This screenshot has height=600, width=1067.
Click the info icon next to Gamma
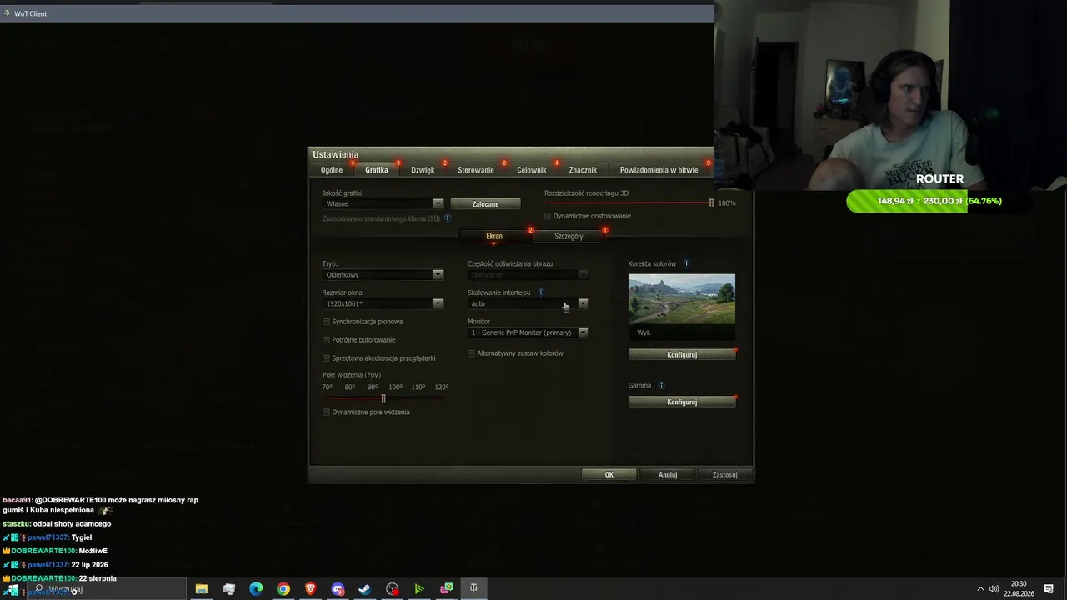(662, 385)
